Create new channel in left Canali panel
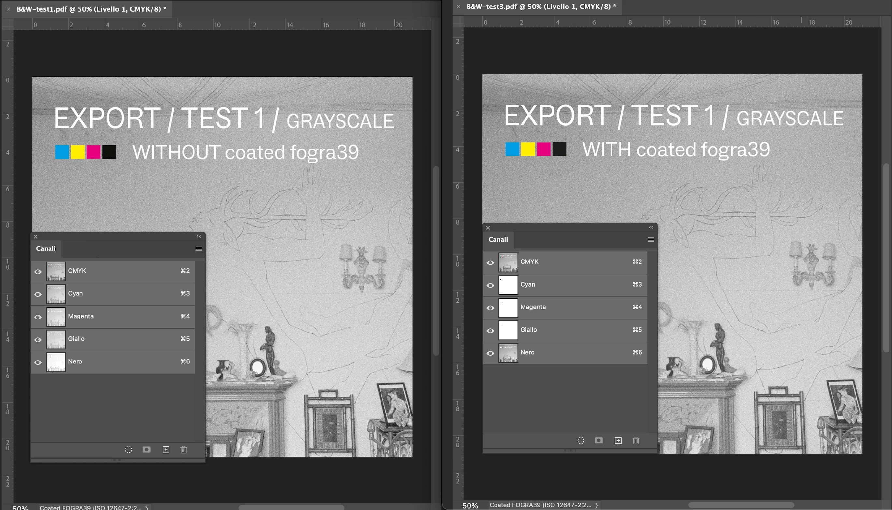 tap(166, 449)
